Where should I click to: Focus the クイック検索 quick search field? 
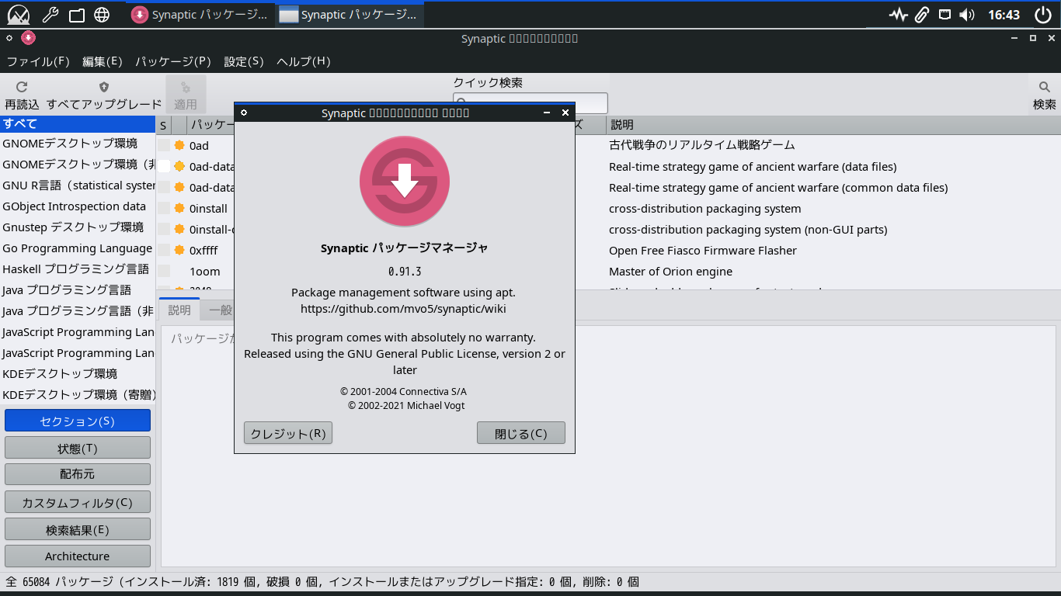[530, 103]
